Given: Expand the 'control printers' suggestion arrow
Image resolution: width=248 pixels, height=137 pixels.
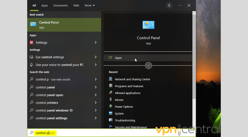Looking at the screenshot, I should pos(96,102).
